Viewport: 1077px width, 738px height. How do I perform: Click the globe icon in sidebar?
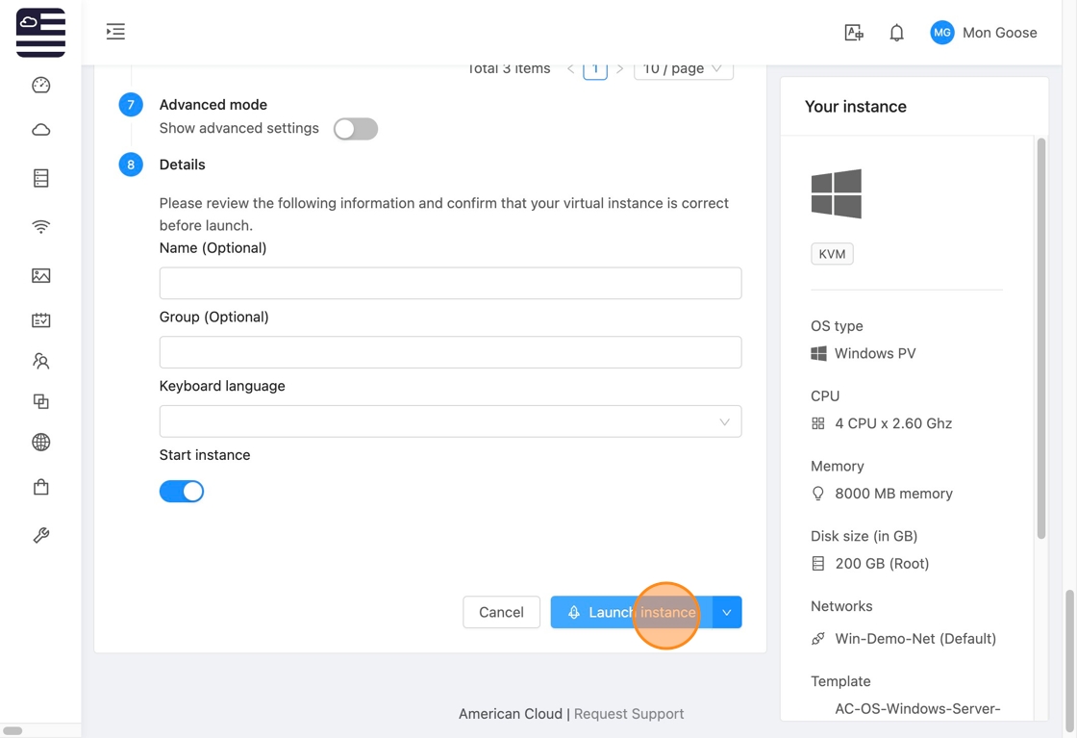point(40,443)
